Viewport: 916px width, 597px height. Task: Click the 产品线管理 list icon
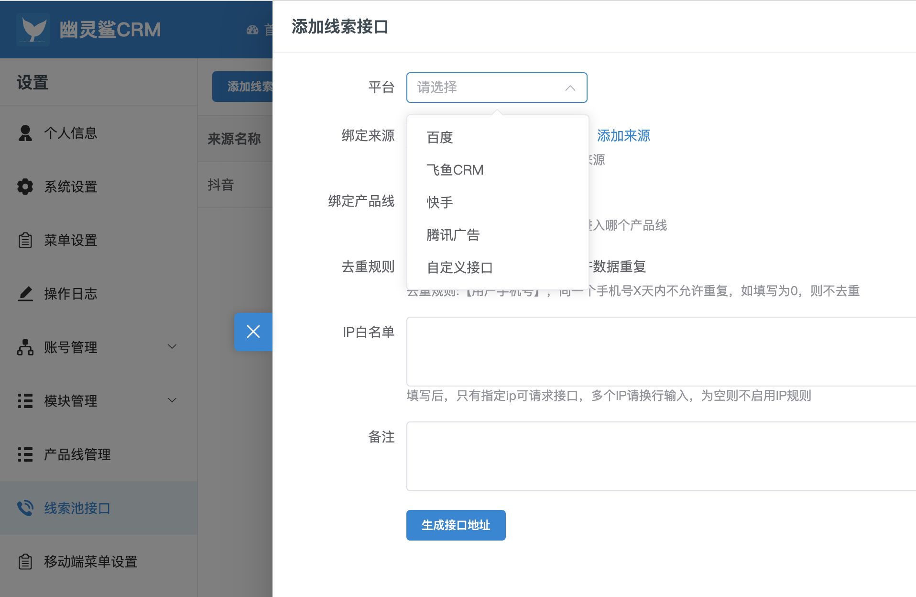point(25,454)
